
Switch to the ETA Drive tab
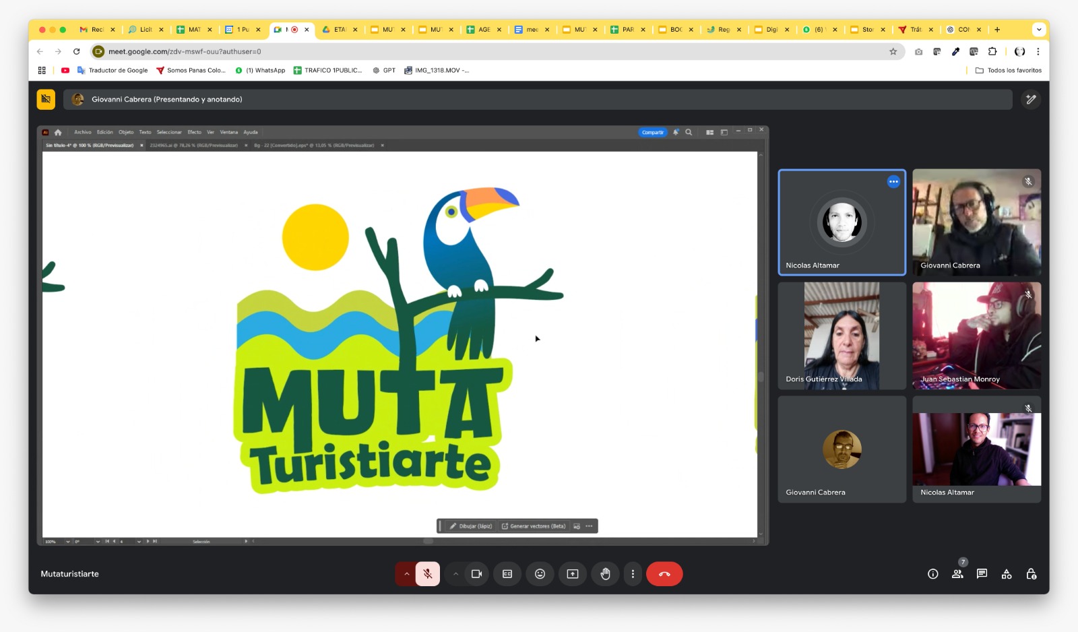click(340, 30)
